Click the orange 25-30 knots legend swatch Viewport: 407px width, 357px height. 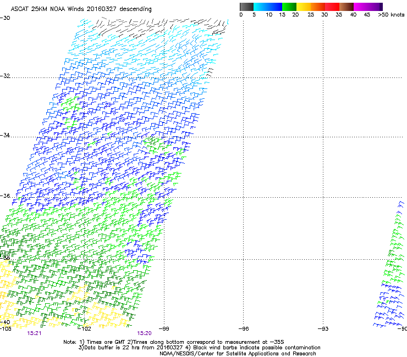[318, 7]
